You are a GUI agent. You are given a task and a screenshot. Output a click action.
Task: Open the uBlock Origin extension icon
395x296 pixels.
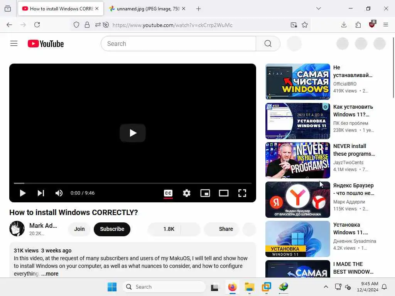[372, 24]
